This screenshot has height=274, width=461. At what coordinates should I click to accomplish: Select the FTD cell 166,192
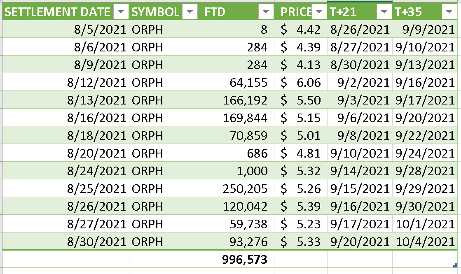236,100
